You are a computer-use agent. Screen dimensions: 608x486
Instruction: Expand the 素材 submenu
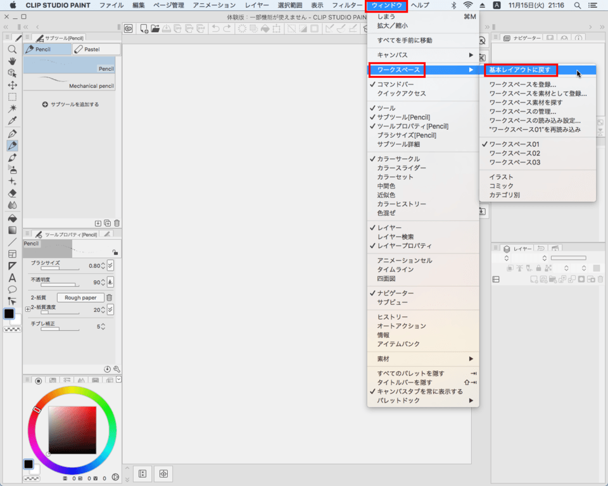423,359
